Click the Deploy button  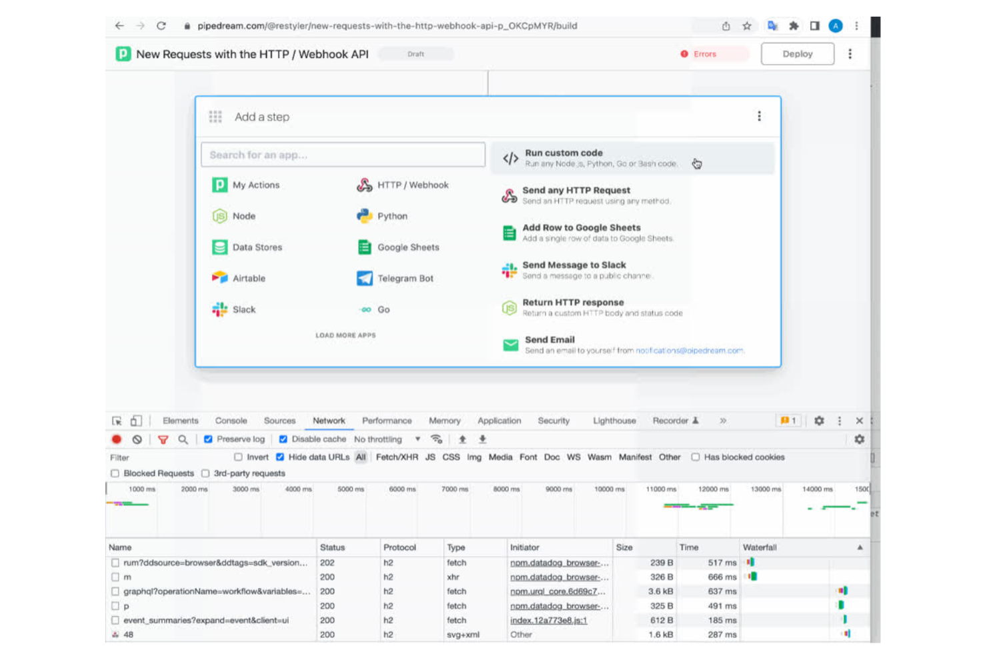click(x=798, y=54)
